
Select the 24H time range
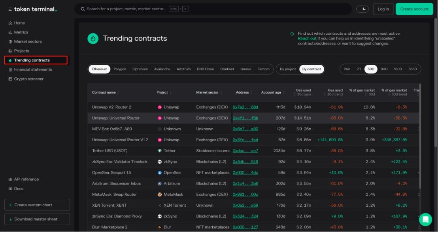pyautogui.click(x=347, y=69)
